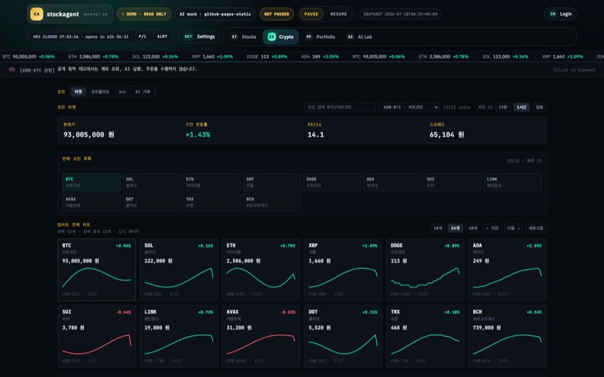
Task: Select SOL in the full coin list
Action: coord(152,182)
